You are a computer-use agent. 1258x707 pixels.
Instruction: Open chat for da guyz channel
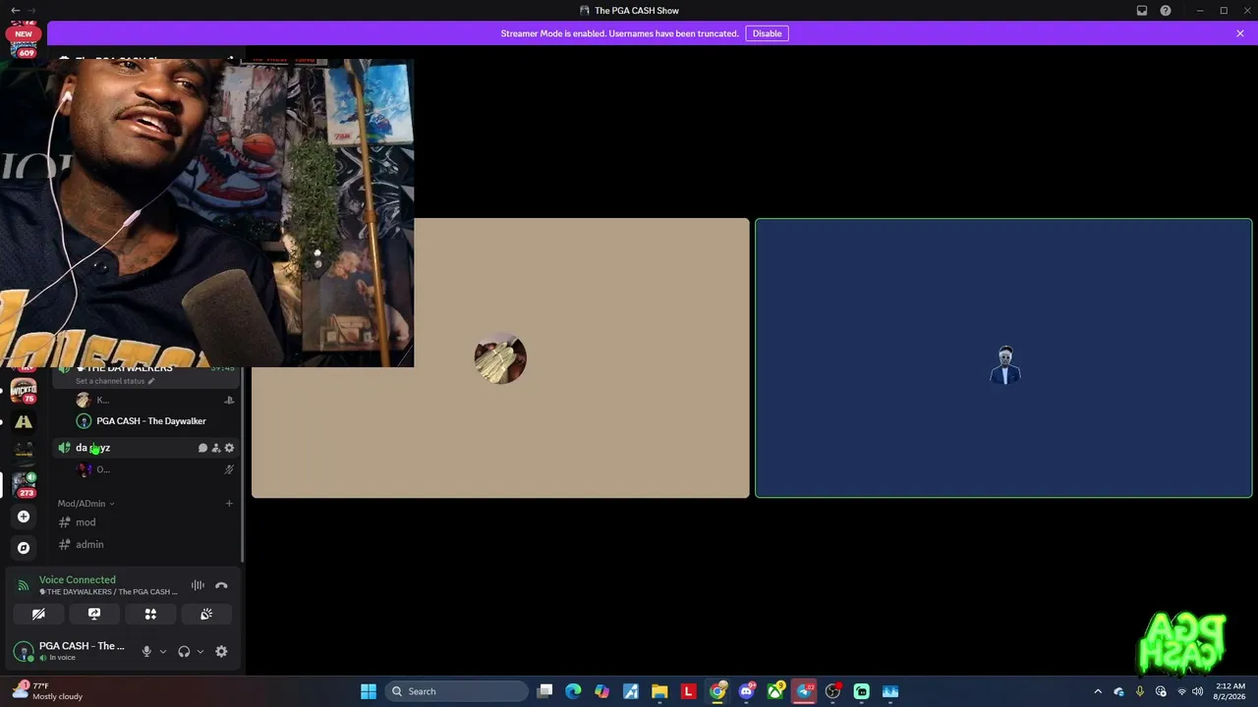(202, 448)
